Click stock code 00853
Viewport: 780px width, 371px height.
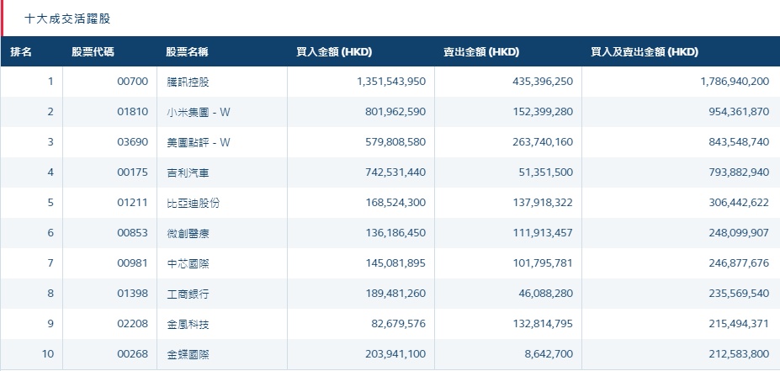pos(133,233)
